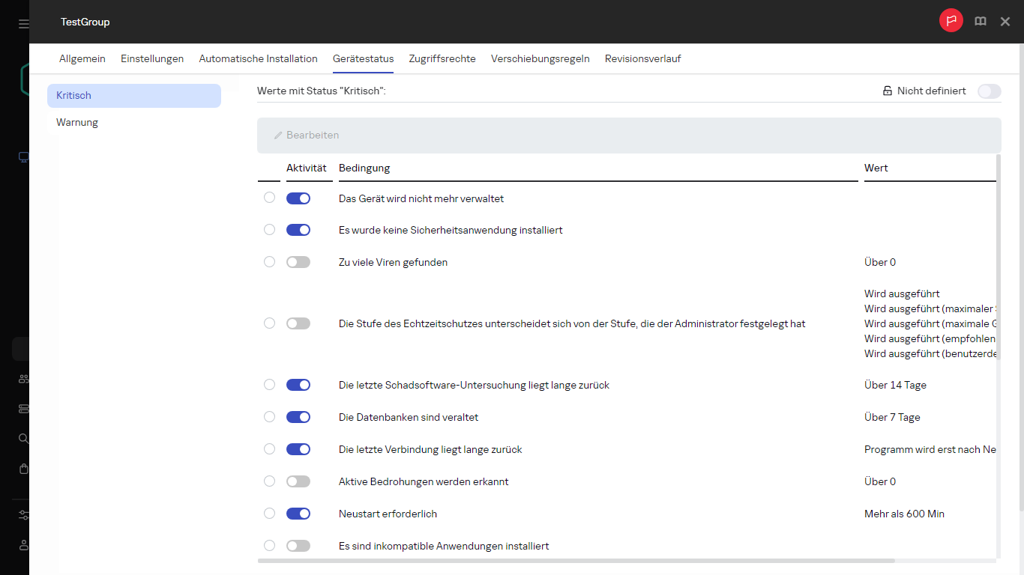Disable the toggle for Das Gerät wird nicht mehr verwaltet
Screen dimensions: 1024x575
[x=298, y=198]
